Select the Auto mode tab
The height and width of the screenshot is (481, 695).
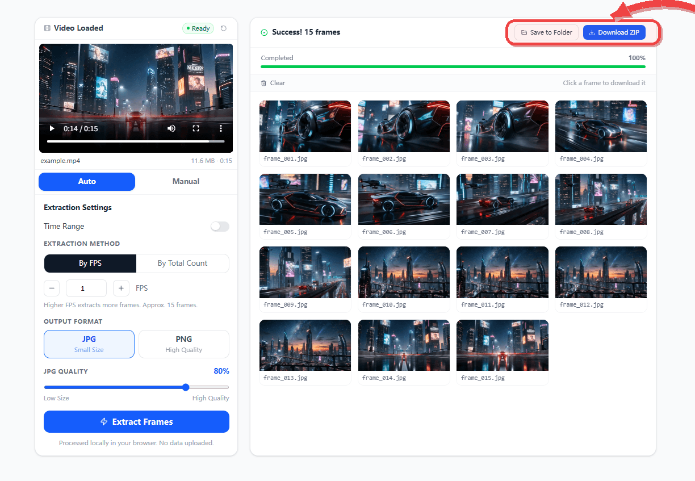(87, 182)
